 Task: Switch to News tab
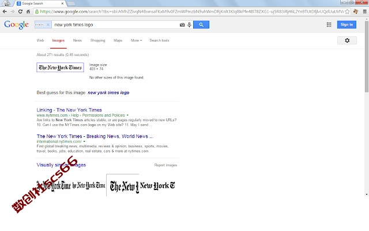click(77, 40)
